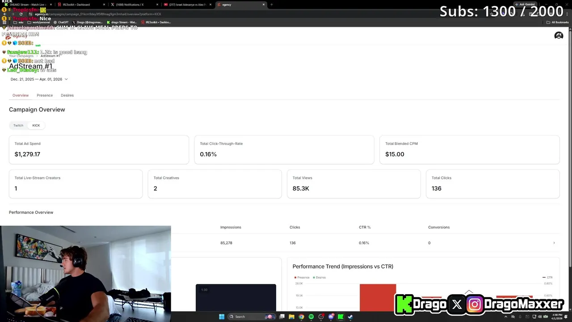The height and width of the screenshot is (322, 572).
Task: Open Discord from the taskbar
Action: pyautogui.click(x=331, y=317)
